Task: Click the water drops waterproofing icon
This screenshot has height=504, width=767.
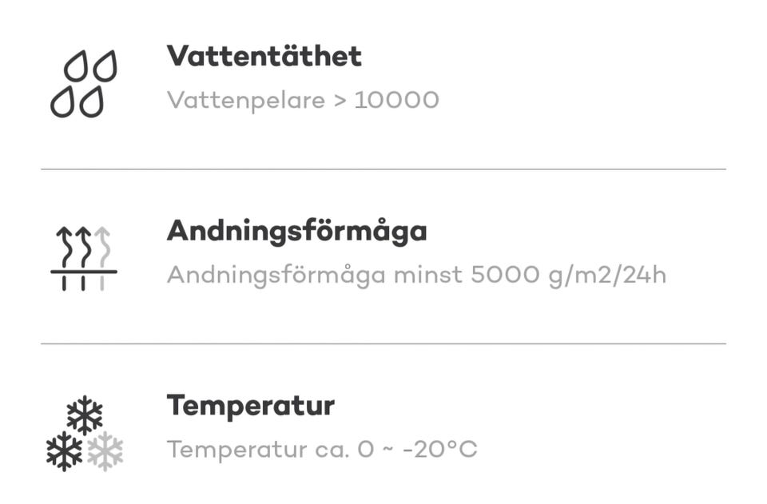Action: [84, 84]
